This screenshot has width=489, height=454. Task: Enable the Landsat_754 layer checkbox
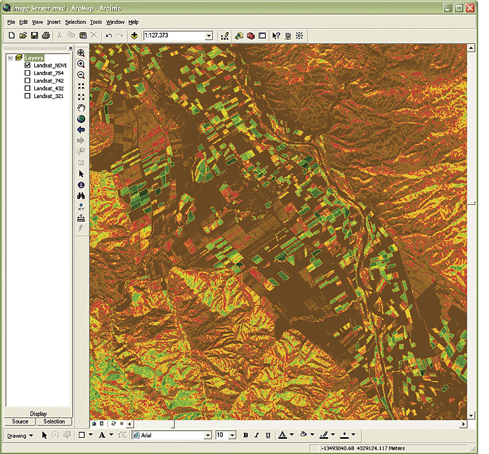[x=27, y=73]
